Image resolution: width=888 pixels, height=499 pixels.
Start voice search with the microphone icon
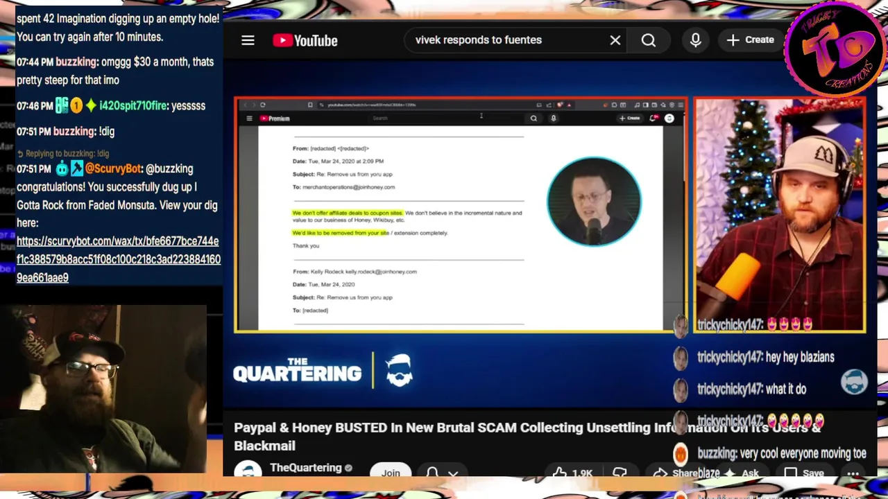(695, 40)
